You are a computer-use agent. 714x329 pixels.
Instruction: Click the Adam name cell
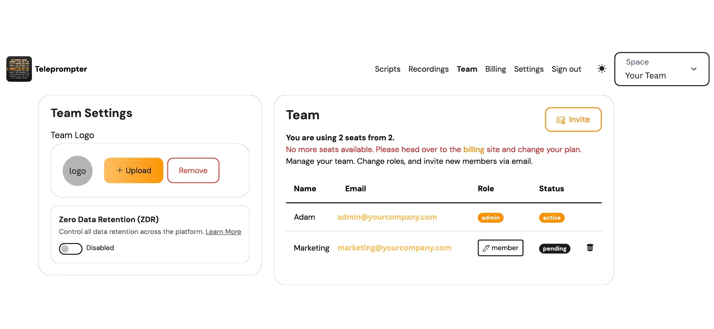(x=304, y=217)
